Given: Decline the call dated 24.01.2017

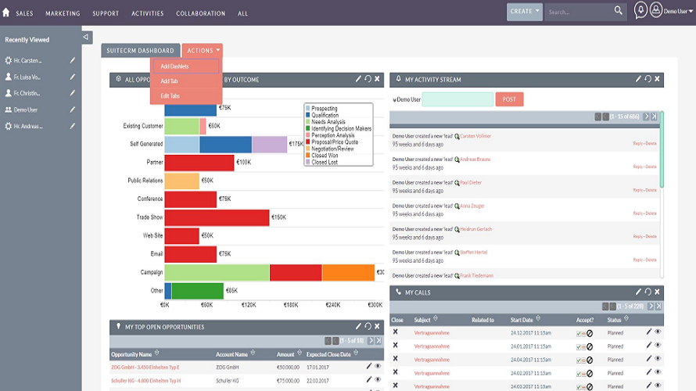Looking at the screenshot, I should click(590, 346).
